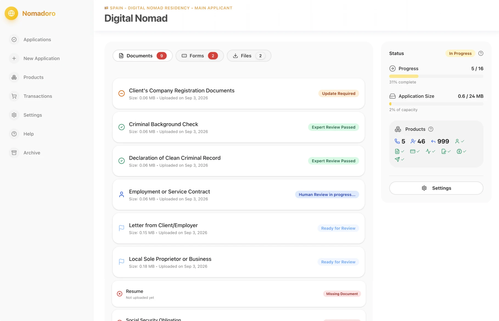
Task: Click the document-check icon in Products
Action: [399, 151]
